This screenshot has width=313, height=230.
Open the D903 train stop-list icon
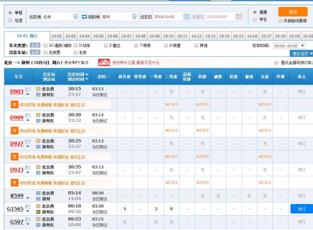tap(28, 89)
